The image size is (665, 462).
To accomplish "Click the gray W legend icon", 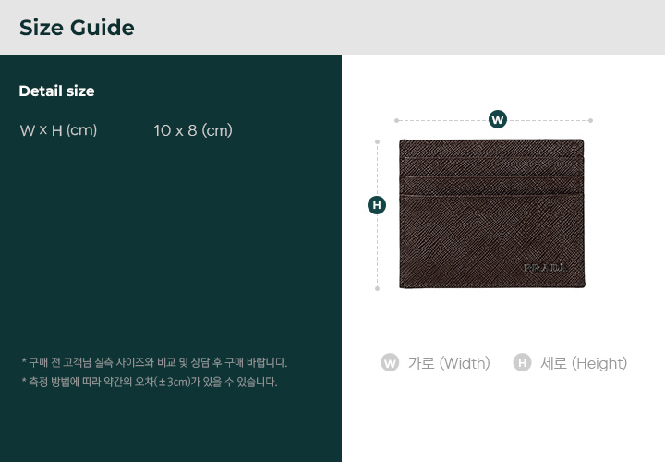I will point(390,363).
